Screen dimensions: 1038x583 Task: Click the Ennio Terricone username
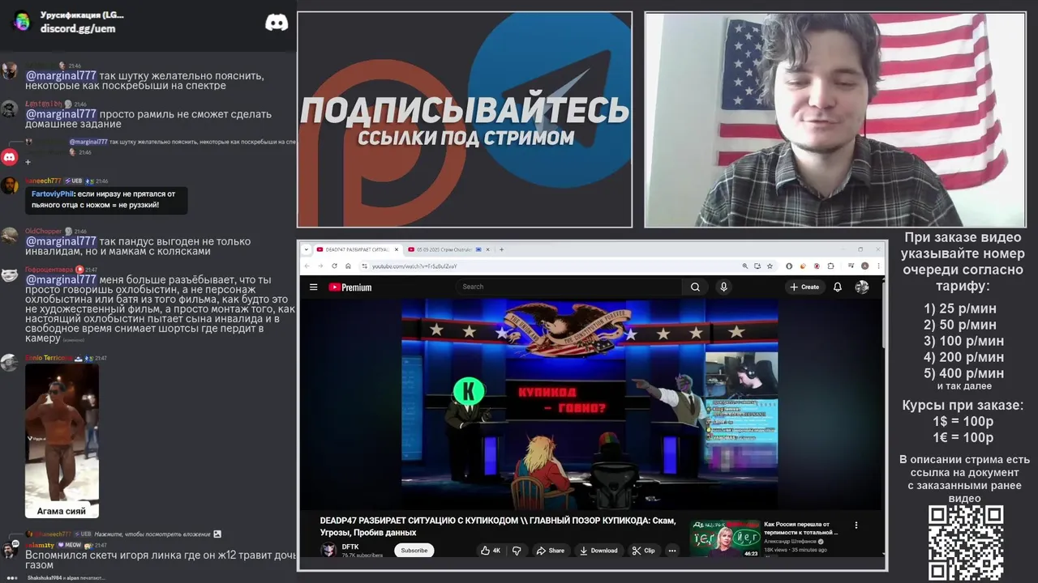[49, 358]
